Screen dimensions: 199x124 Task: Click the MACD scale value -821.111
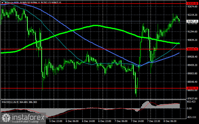[192, 117]
